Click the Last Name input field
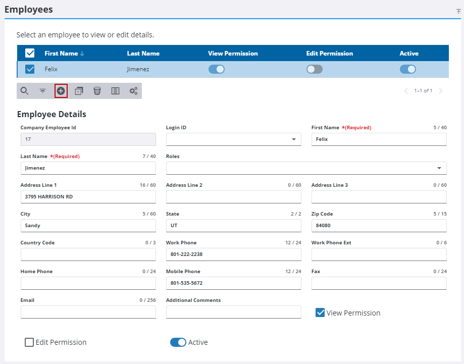The image size is (464, 364). (x=88, y=168)
